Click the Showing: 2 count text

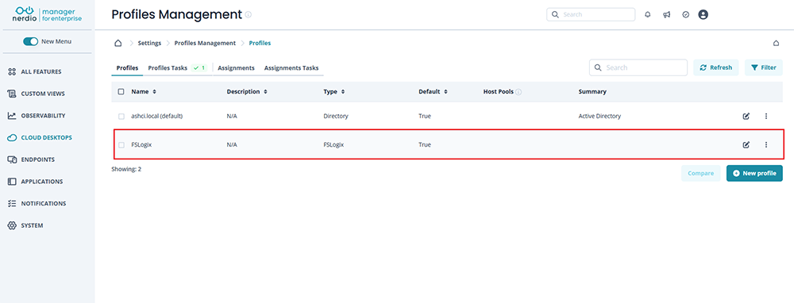pos(126,170)
